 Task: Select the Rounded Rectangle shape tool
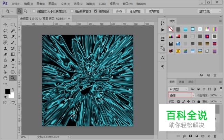point(13,72)
